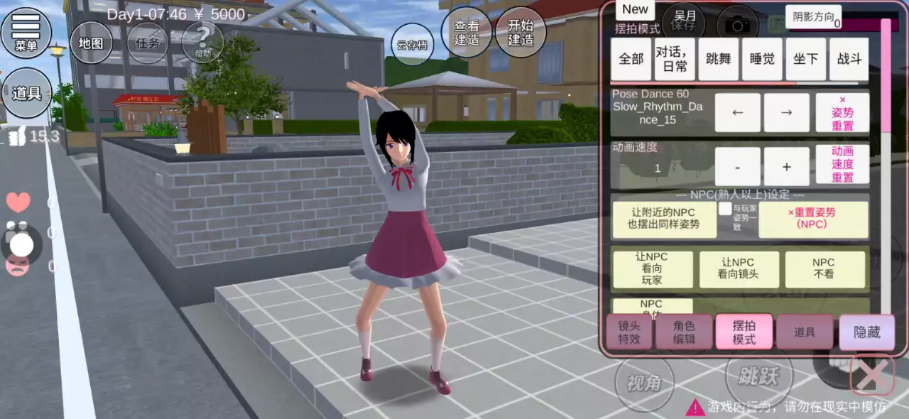Switch to 角色编辑 character edit tab
Viewport: 909px width, 419px height.
coord(684,332)
